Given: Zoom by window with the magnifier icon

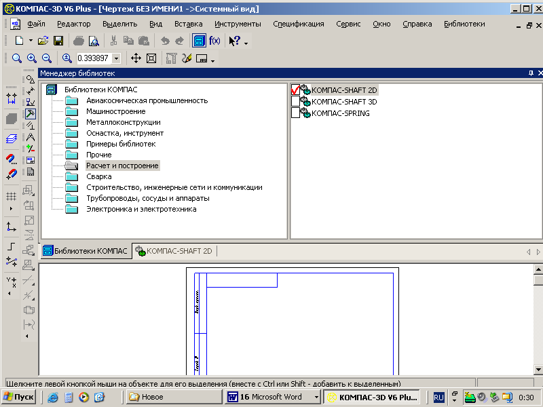Looking at the screenshot, I should (x=16, y=58).
